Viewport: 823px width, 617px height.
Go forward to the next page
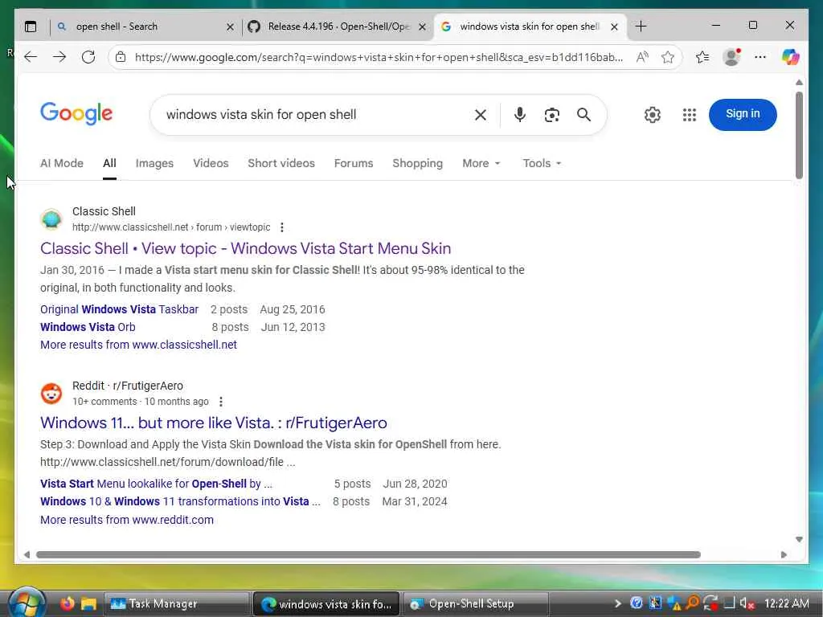59,57
